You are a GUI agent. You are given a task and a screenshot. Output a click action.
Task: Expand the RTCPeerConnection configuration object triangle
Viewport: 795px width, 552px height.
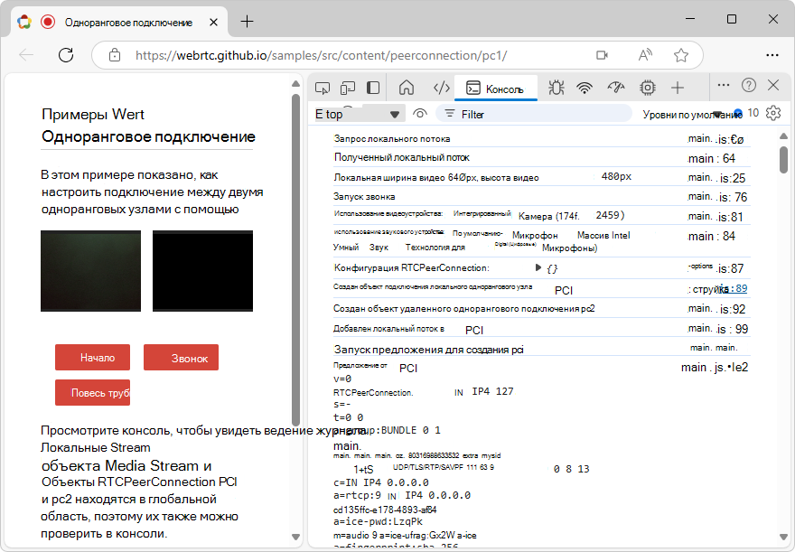tap(538, 267)
